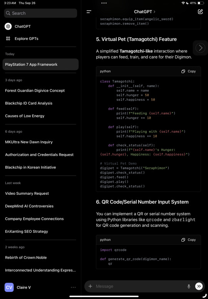The width and height of the screenshot is (208, 299).
Task: Open Video Summary Request chat
Action: (27, 193)
